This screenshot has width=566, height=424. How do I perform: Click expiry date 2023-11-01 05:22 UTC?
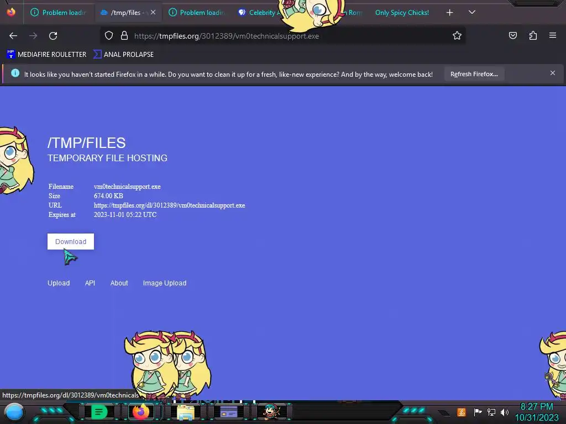125,215
